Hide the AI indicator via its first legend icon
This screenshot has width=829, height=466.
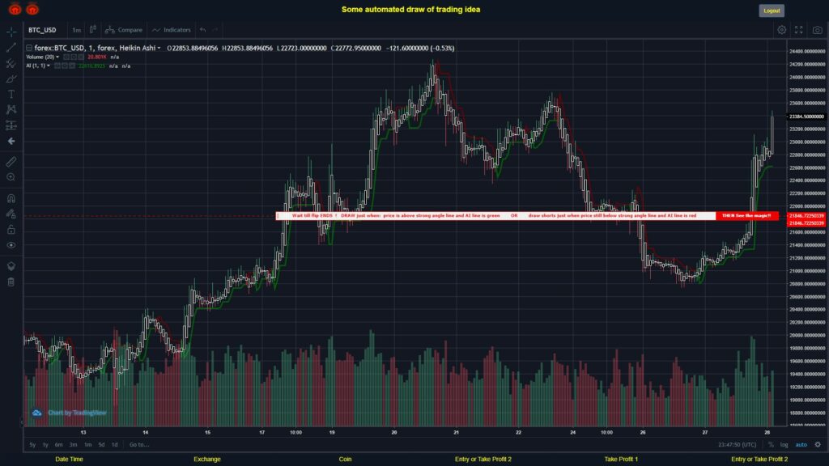pos(57,66)
